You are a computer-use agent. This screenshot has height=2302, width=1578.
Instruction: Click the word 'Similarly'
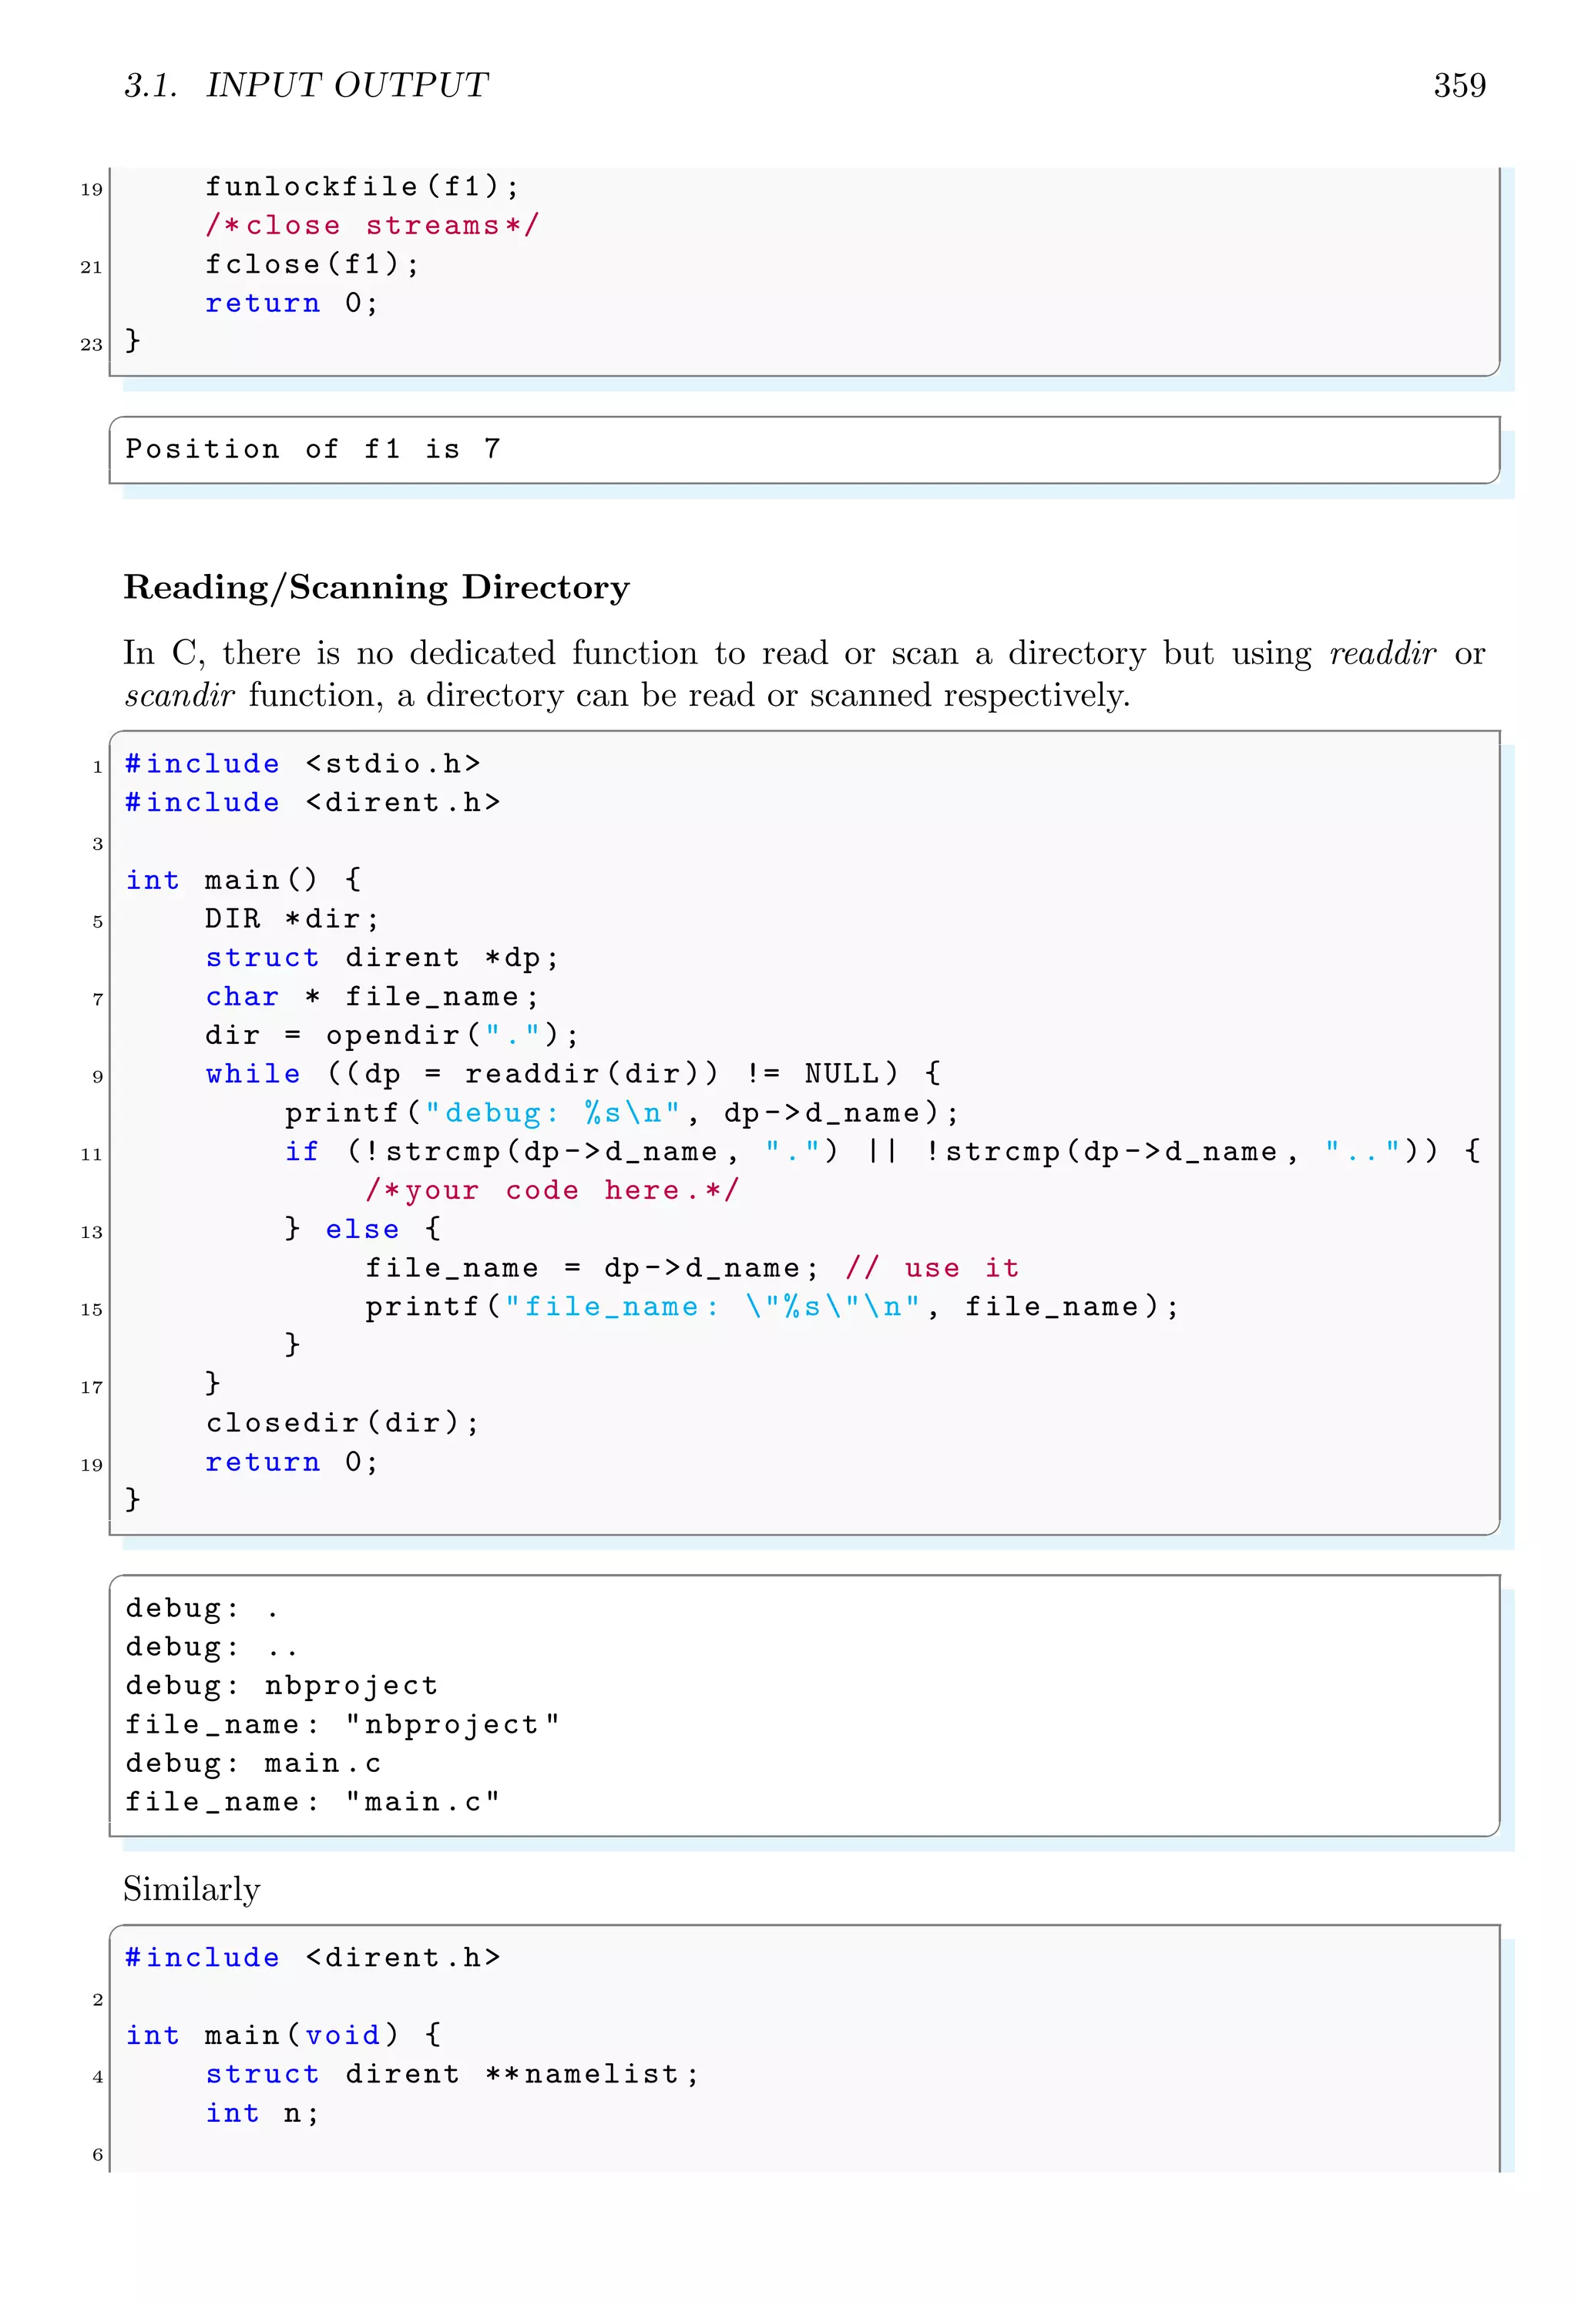[x=191, y=1889]
